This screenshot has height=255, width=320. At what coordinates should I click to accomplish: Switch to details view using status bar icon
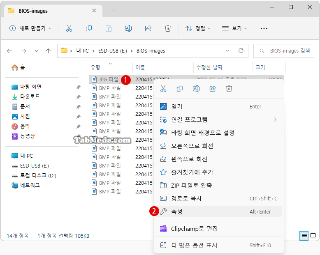(x=304, y=236)
